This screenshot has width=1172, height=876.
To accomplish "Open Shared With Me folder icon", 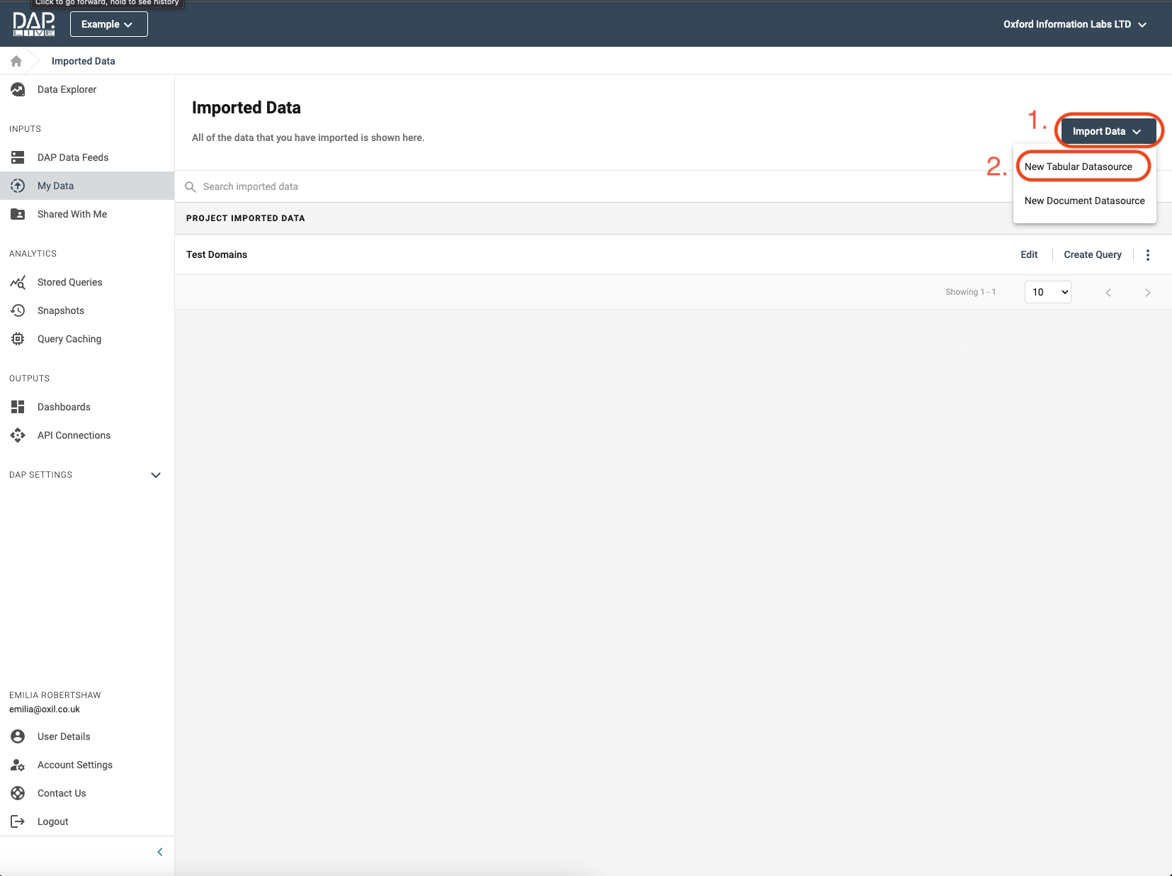I will pos(18,214).
